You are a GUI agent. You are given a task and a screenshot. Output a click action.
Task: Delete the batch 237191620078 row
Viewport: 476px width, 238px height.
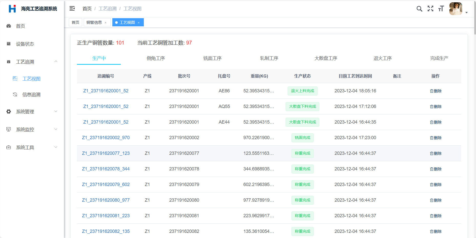coord(436,169)
